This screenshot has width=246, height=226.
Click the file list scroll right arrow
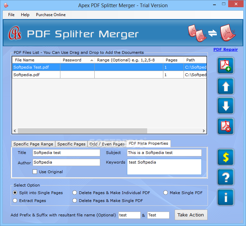204,131
